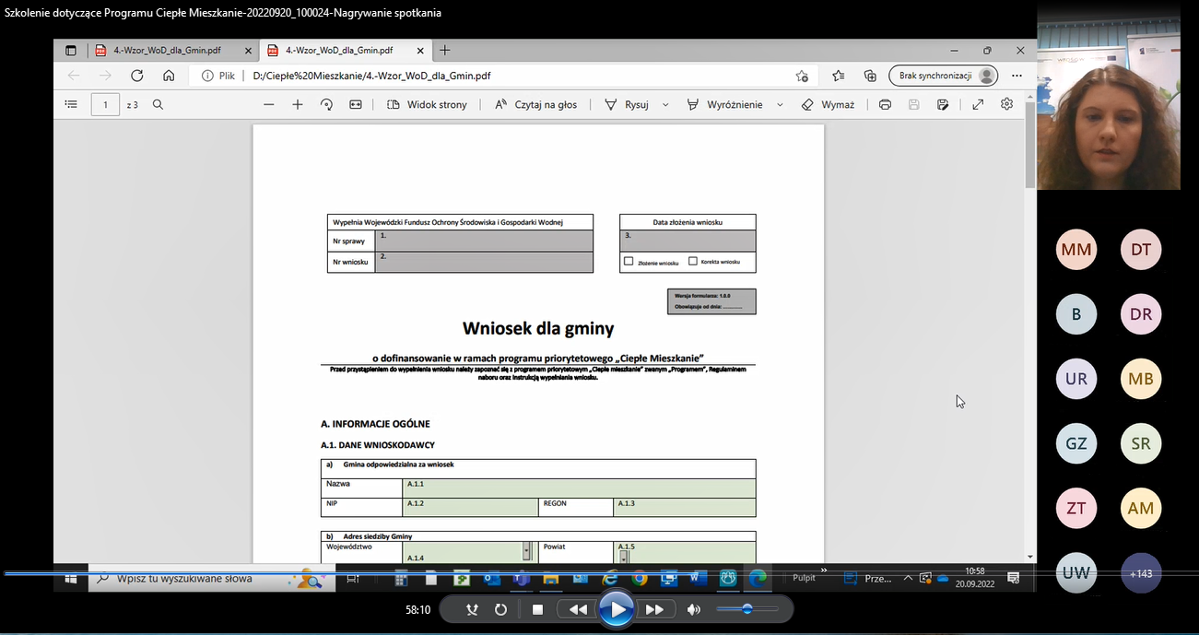Screen dimensions: 1199x635
Task: Open PDF viewer settings gear
Action: 1006,104
